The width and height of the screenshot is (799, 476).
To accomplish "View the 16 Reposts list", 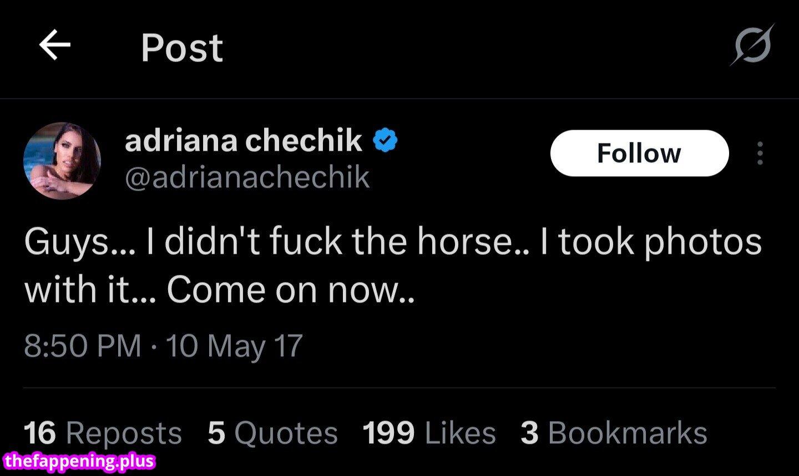I will click(103, 433).
